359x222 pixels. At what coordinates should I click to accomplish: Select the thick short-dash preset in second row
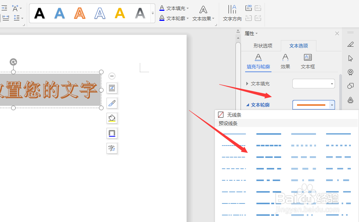(268, 146)
